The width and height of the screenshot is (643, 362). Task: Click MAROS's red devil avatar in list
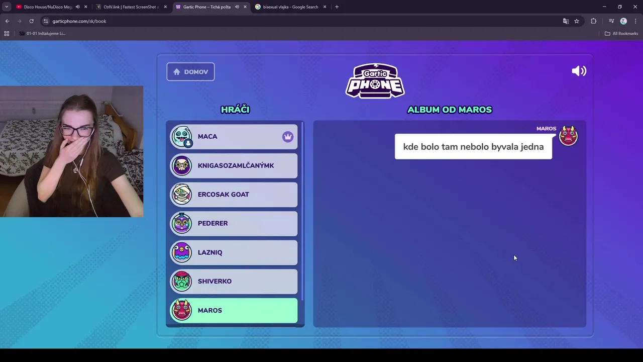point(182,310)
